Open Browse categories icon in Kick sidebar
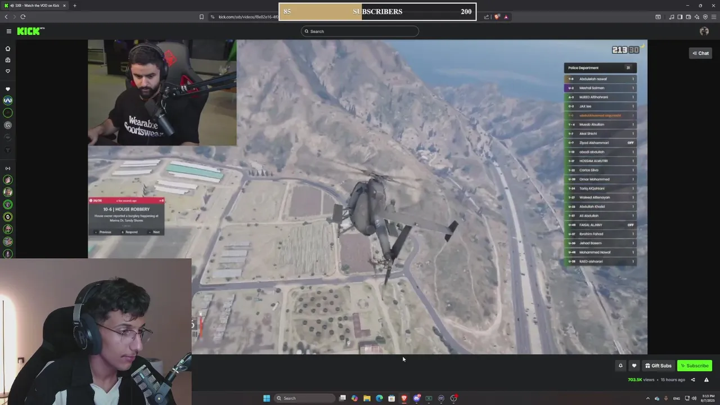This screenshot has height=405, width=720. coord(8,60)
